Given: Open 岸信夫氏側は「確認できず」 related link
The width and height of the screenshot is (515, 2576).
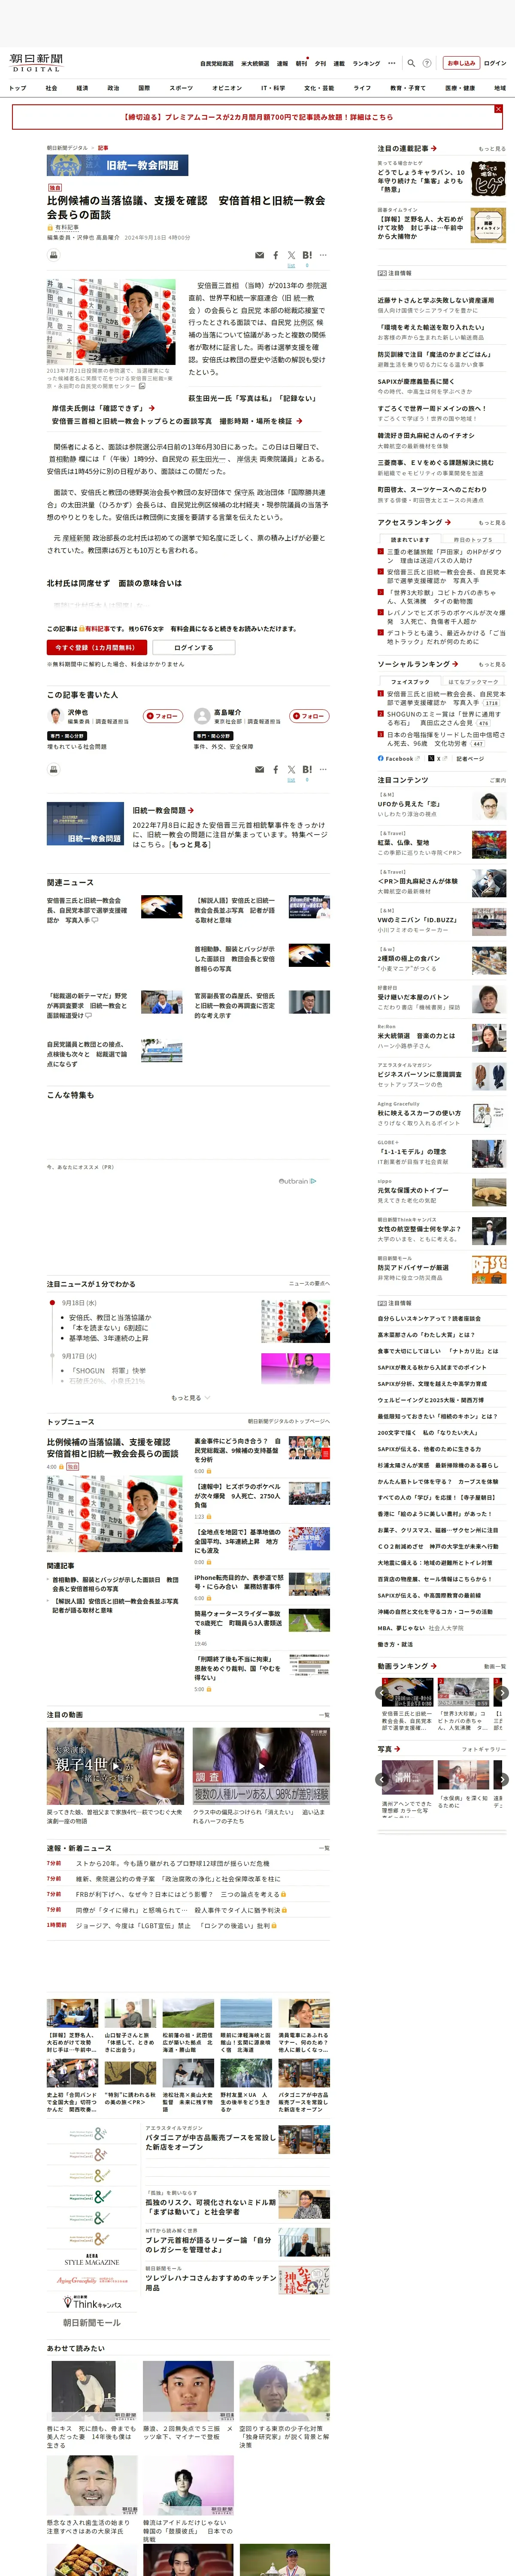Looking at the screenshot, I should 103,408.
